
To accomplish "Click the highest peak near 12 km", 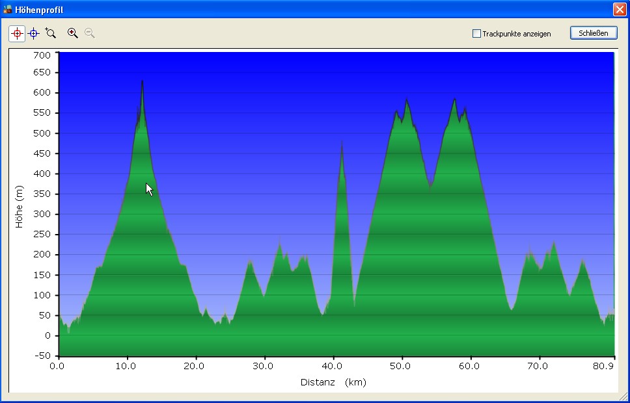I will pyautogui.click(x=142, y=82).
